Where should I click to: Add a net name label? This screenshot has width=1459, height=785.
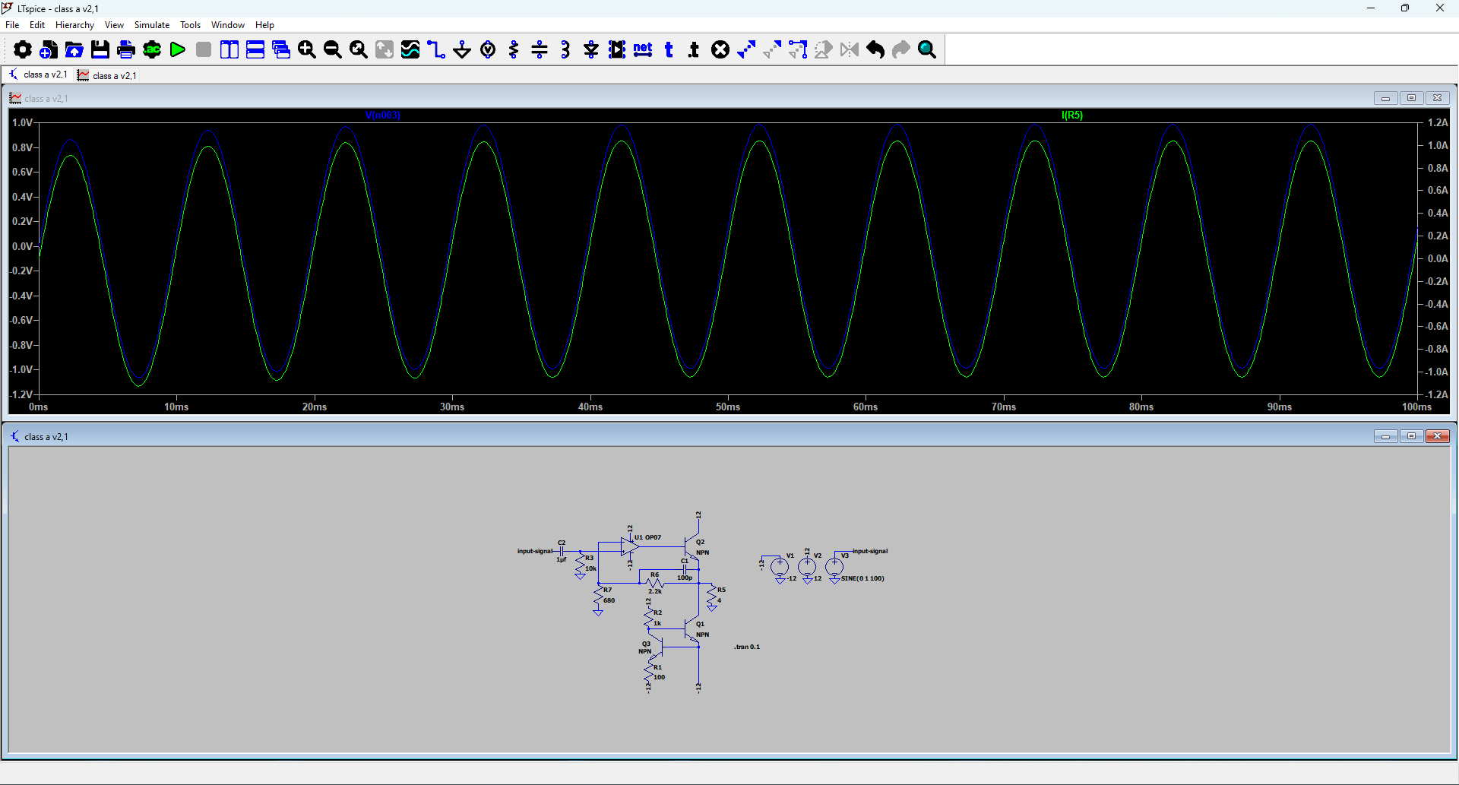pos(643,50)
